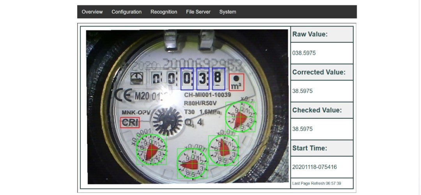Image resolution: width=421 pixels, height=195 pixels.
Task: Click the x0.1 analog dial ROI
Action: [x=240, y=117]
